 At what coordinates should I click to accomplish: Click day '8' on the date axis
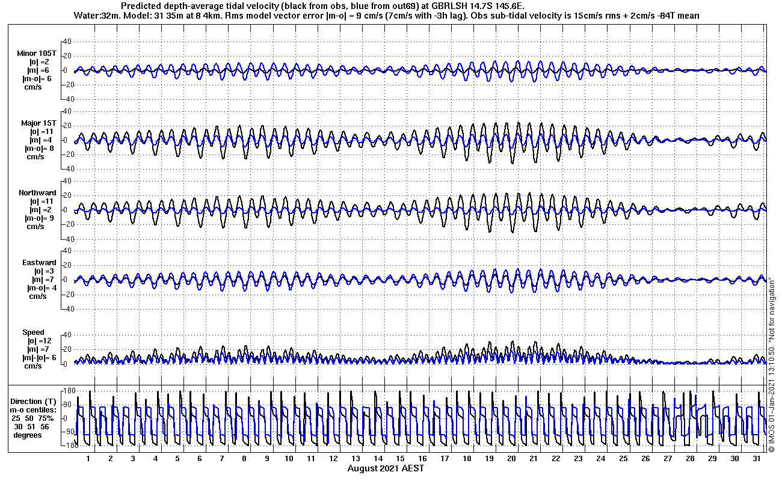pyautogui.click(x=244, y=459)
